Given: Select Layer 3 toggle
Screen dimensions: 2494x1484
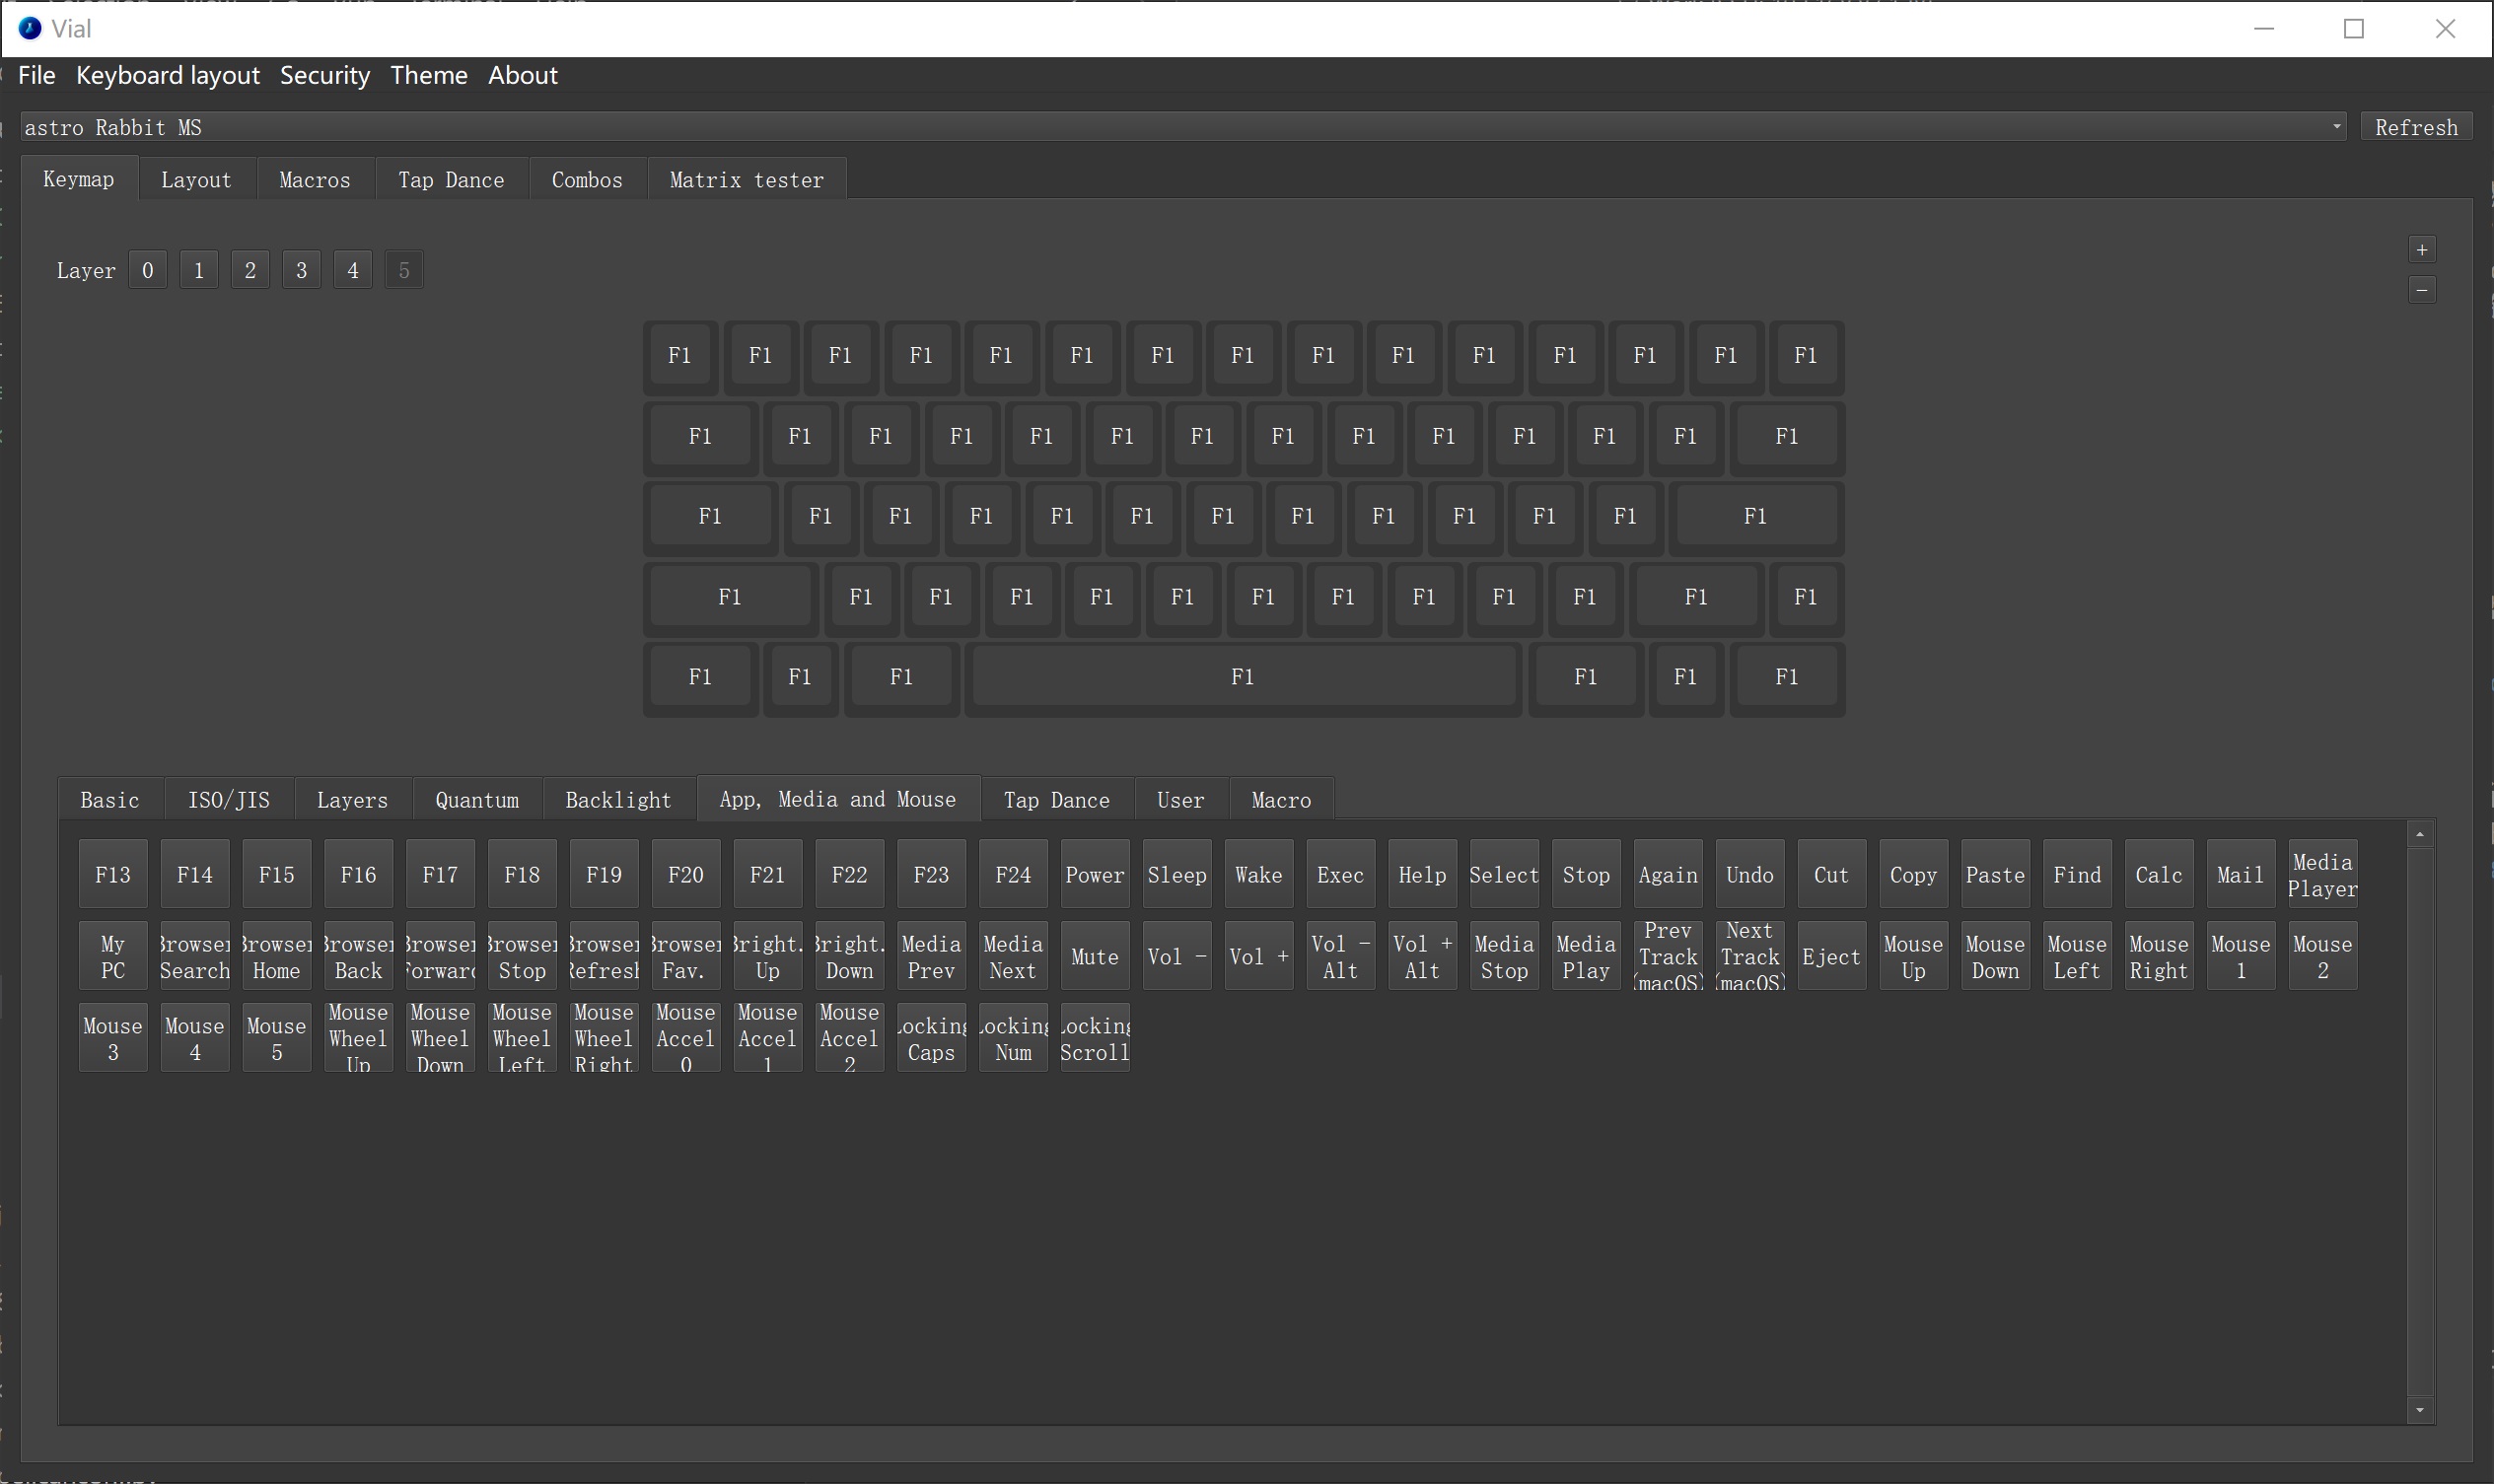Looking at the screenshot, I should 302,270.
